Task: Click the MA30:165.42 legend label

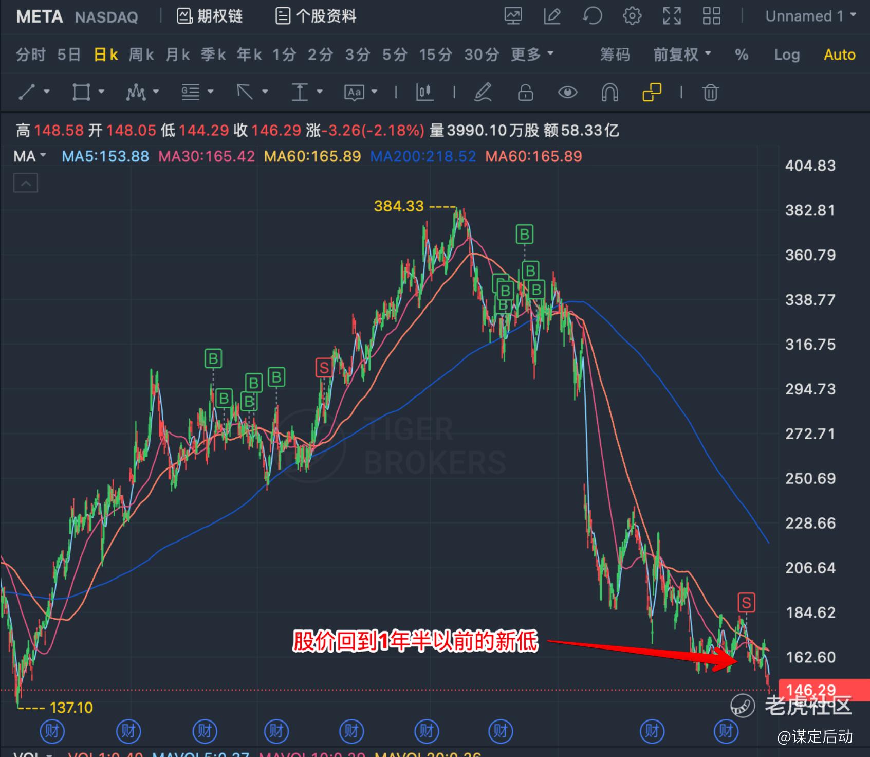Action: pos(207,156)
